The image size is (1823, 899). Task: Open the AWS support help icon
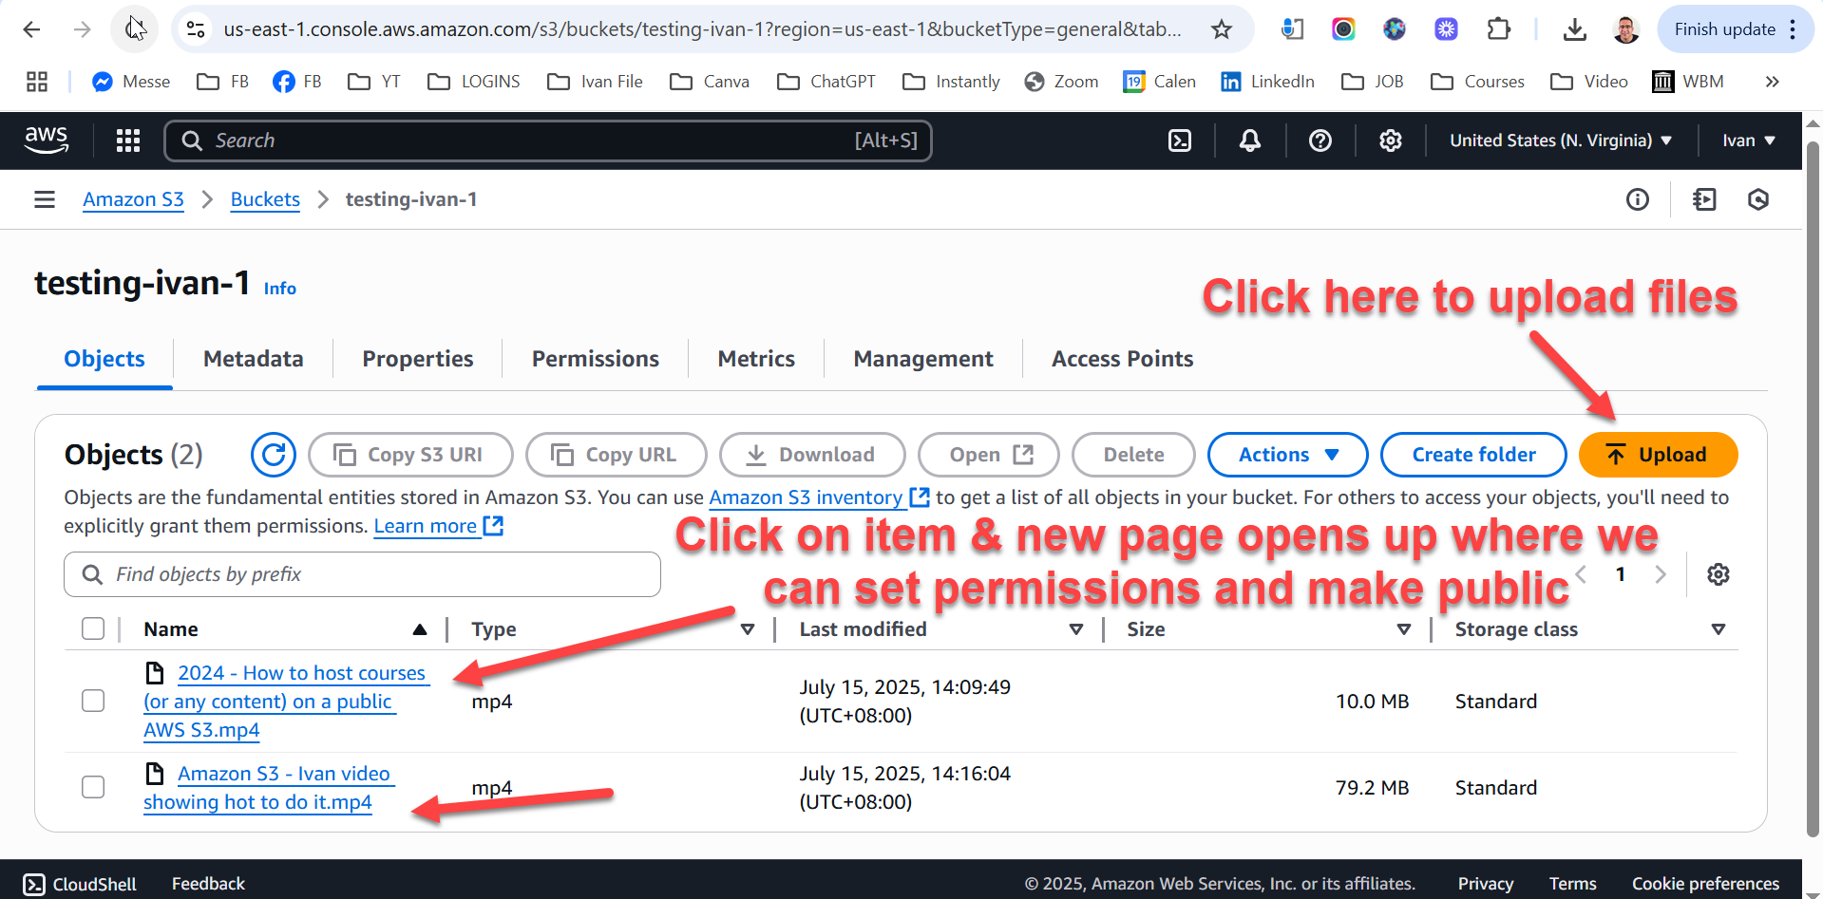(1320, 140)
